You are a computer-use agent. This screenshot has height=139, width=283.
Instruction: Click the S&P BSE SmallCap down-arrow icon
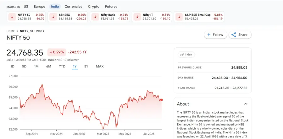pos(179,17)
